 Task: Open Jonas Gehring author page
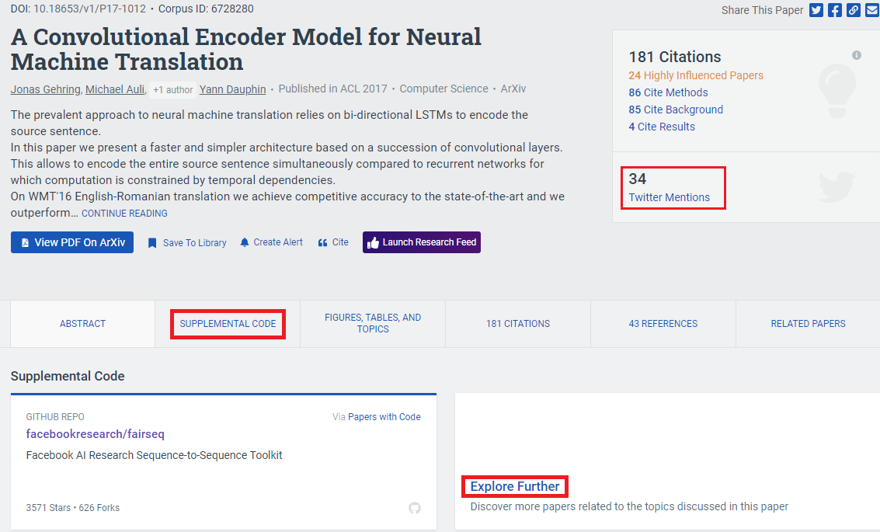45,89
